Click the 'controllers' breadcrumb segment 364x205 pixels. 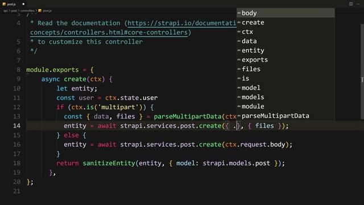(27, 11)
